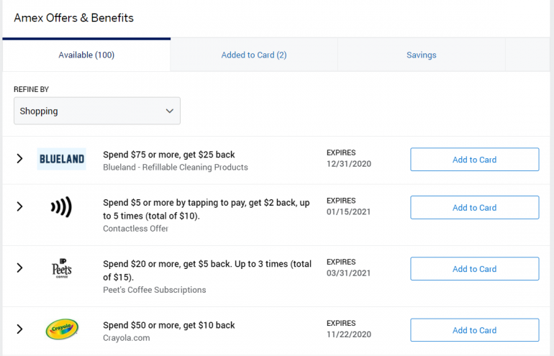
Task: Expand the Contactless Offer details chevron
Action: [19, 206]
